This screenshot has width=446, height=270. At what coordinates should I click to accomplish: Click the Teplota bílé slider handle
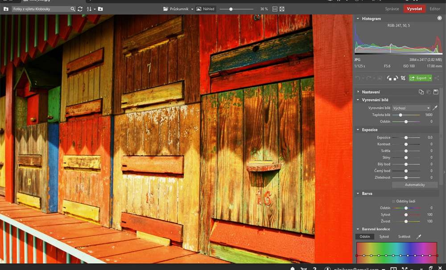coord(401,115)
